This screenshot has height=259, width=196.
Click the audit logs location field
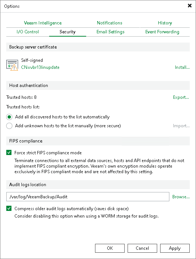88,196
